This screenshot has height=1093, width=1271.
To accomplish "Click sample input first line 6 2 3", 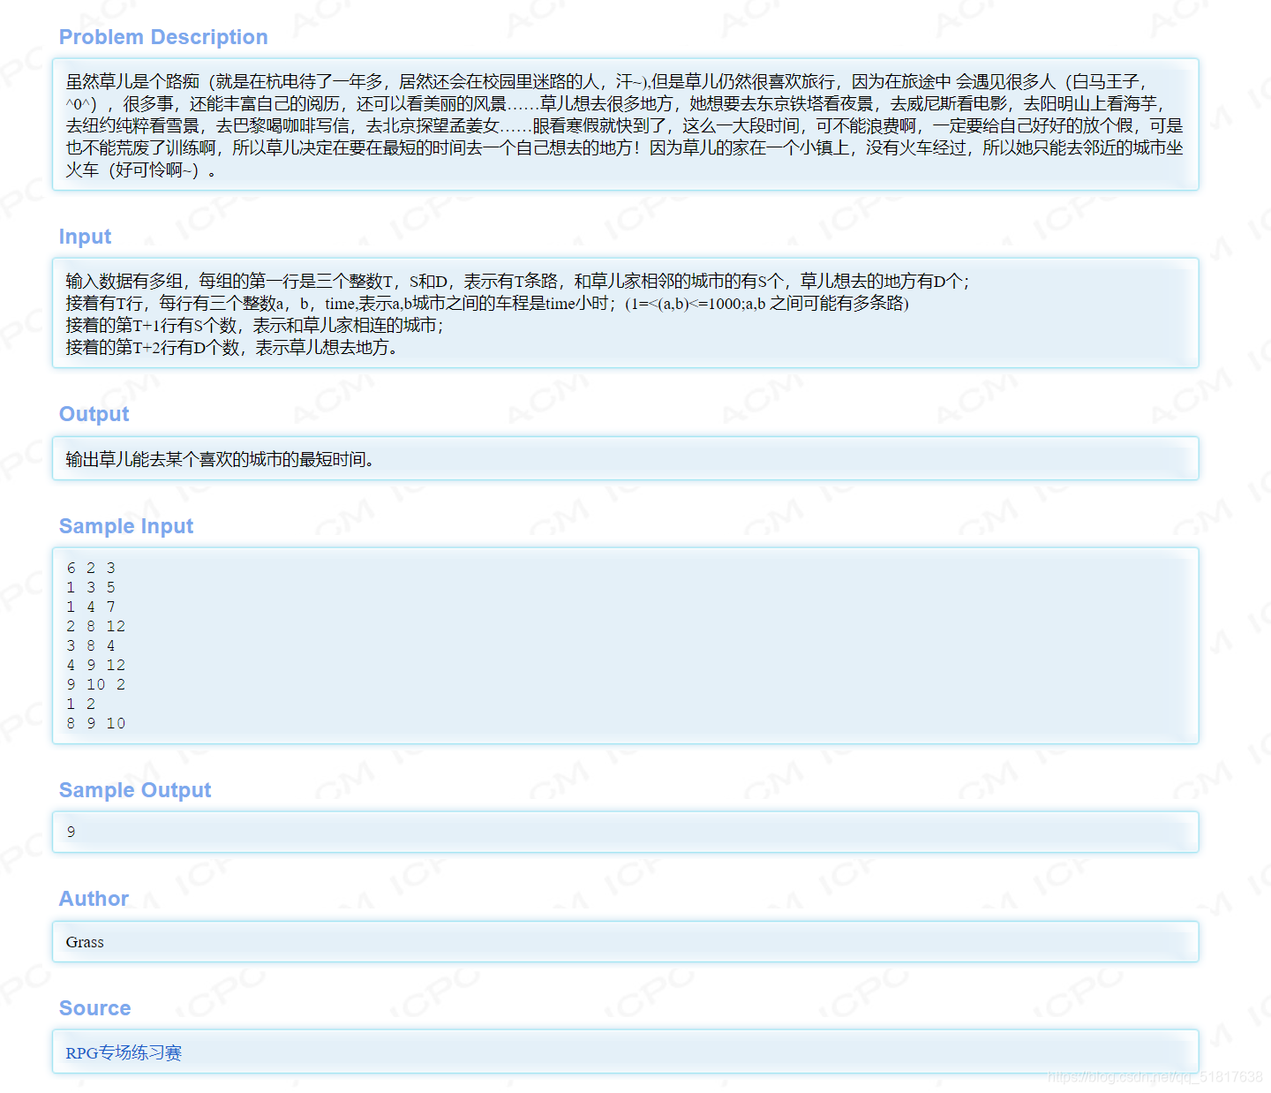I will tap(91, 568).
